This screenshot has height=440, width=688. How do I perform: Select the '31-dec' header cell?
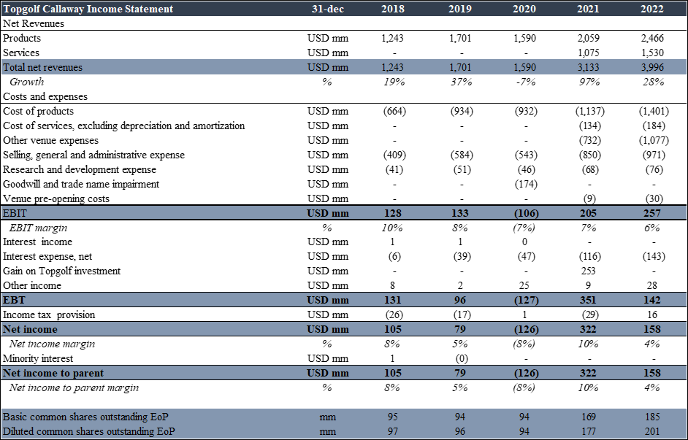pyautogui.click(x=328, y=9)
